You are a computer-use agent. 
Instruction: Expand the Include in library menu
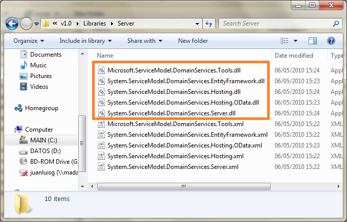click(x=85, y=41)
